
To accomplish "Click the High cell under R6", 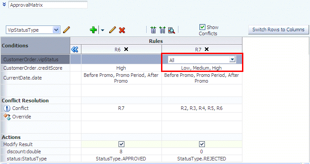I will click(121, 68).
